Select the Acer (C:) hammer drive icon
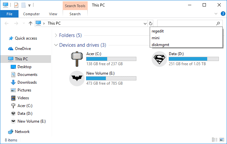 (x=77, y=59)
